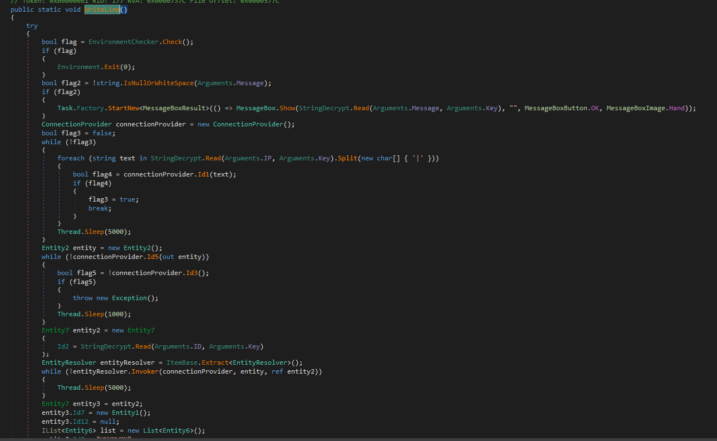This screenshot has height=441, width=717.
Task: Click the highlighted WriteLine method name
Action: point(102,9)
